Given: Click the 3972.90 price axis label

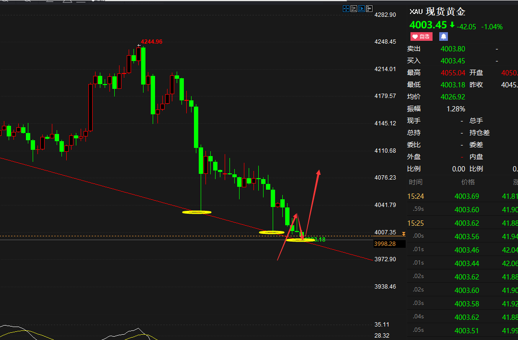Looking at the screenshot, I should click(385, 259).
